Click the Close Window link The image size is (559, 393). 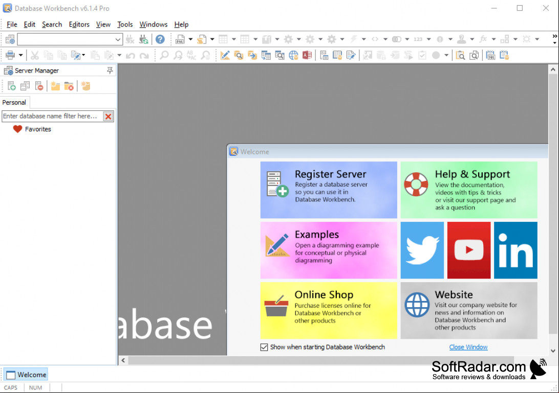[468, 347]
